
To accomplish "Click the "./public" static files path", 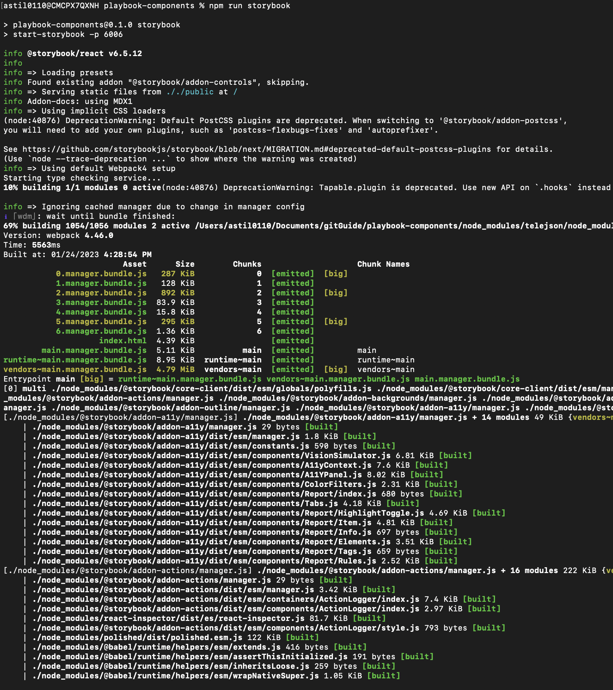I will click(190, 92).
